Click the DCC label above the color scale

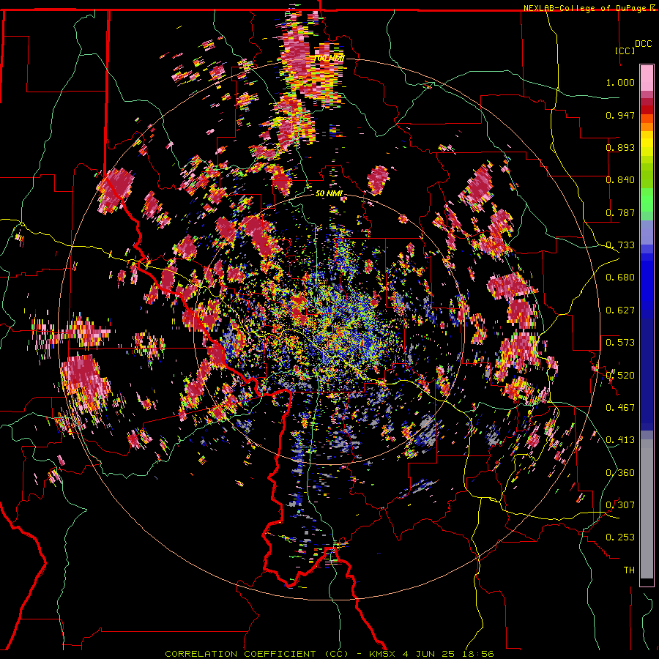[x=644, y=44]
